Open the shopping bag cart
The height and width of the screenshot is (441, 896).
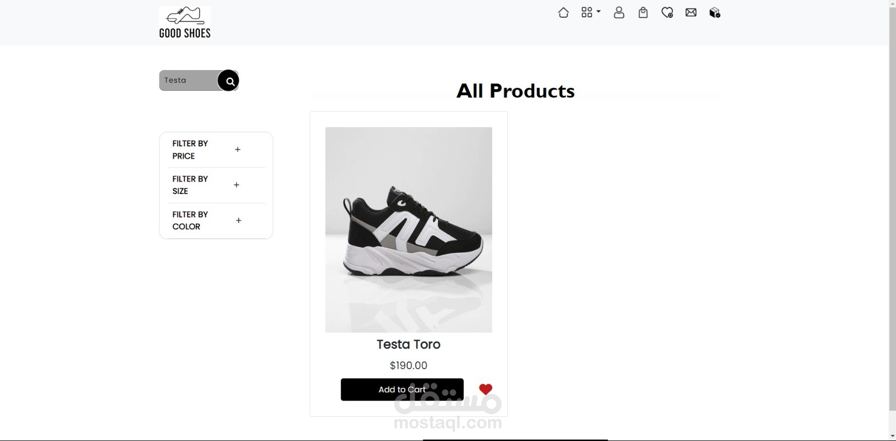(643, 12)
